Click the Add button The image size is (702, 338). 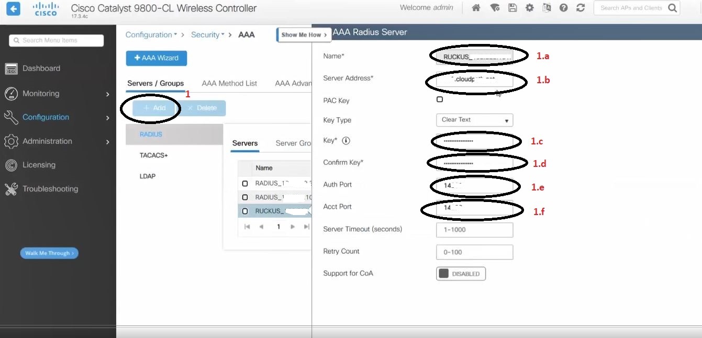coord(155,108)
